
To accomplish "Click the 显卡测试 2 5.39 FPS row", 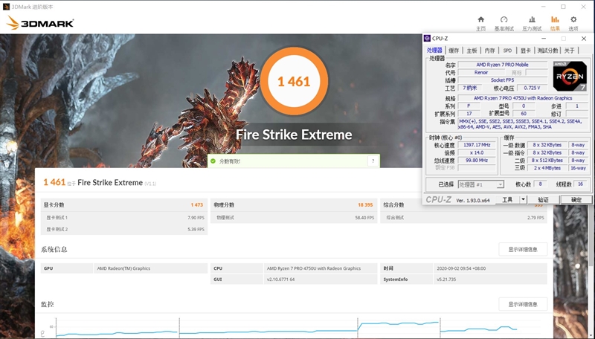I will click(124, 229).
